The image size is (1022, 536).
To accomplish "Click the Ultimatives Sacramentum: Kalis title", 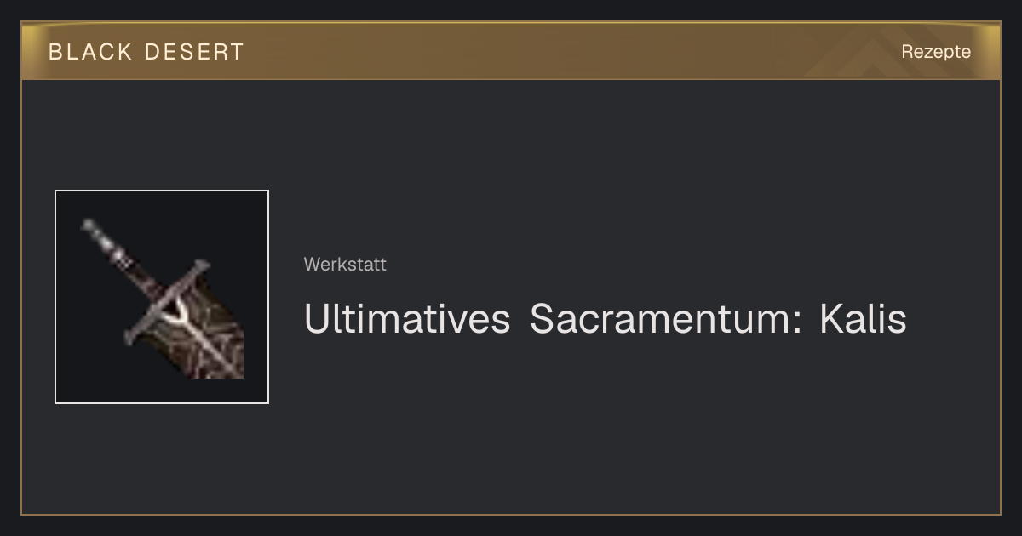I will (x=606, y=319).
